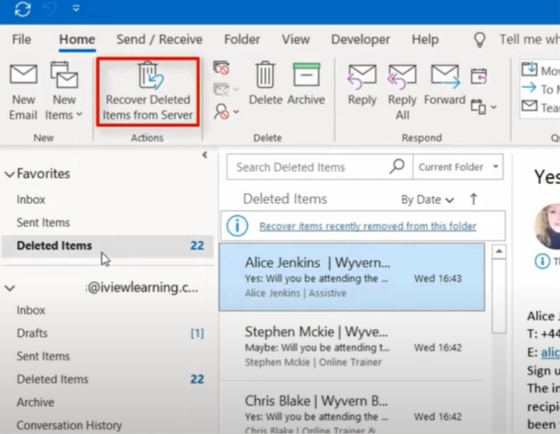This screenshot has width=560, height=434.
Task: Open the New Items dropdown
Action: [x=64, y=92]
